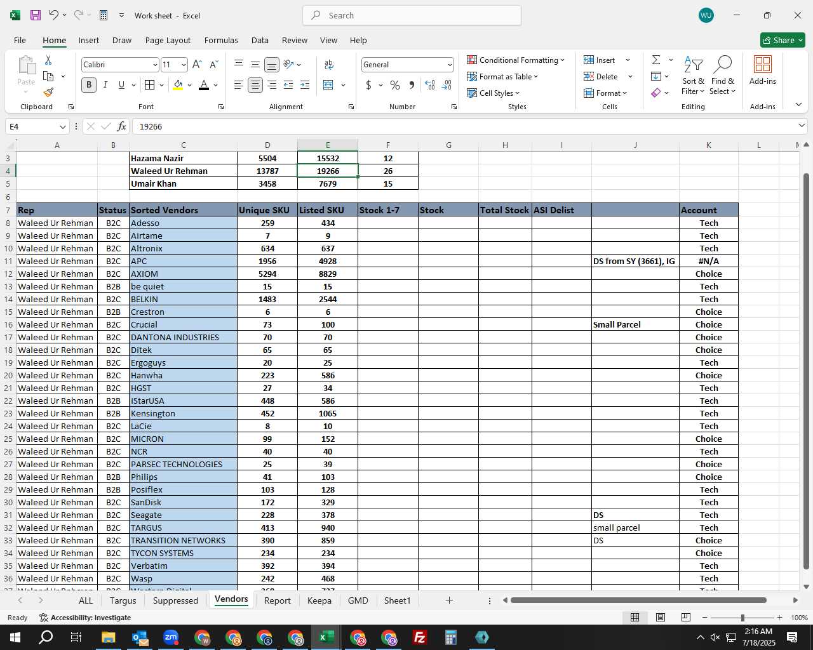Click the vertical scrollbar thumb
The width and height of the screenshot is (813, 650).
(806, 371)
